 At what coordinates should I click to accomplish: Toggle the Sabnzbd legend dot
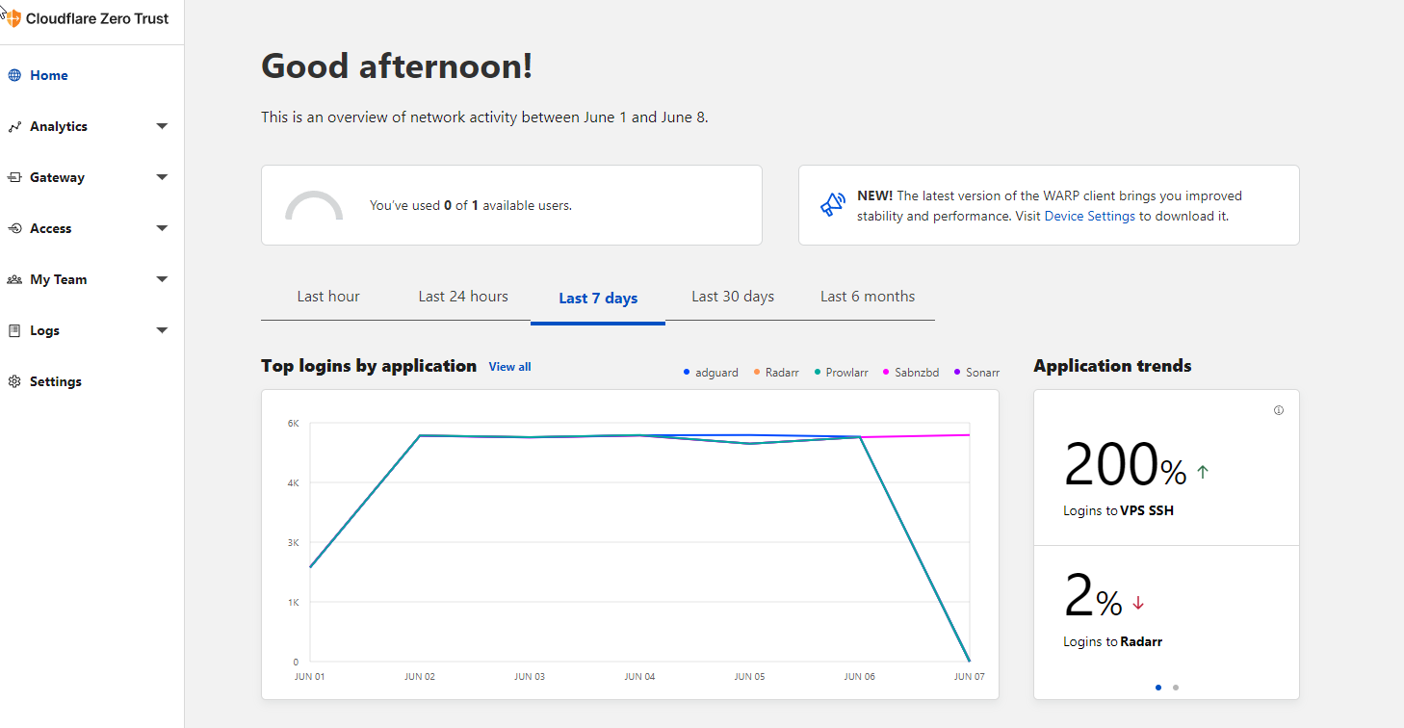click(x=886, y=372)
